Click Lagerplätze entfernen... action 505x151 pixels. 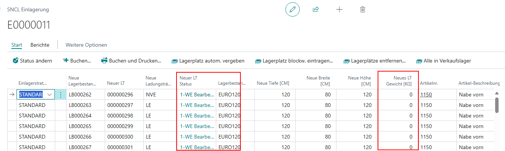[374, 61]
